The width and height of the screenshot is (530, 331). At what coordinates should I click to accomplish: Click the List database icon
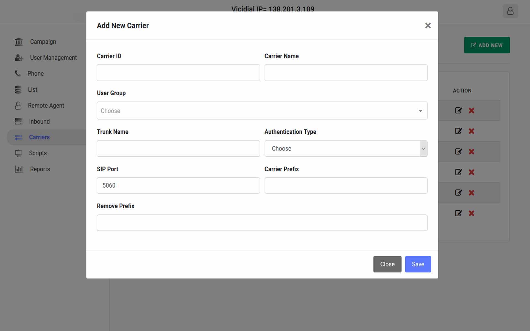[x=18, y=90]
